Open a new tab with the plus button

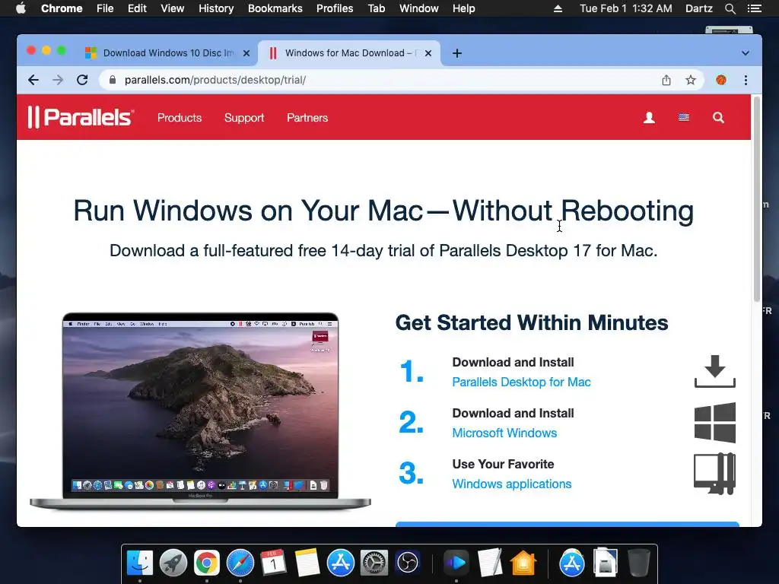[x=457, y=53]
